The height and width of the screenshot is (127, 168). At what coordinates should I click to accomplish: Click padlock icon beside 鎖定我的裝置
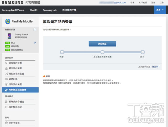(x=6, y=68)
